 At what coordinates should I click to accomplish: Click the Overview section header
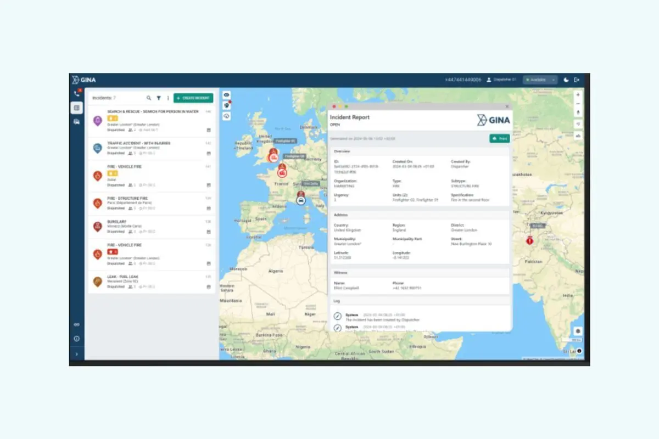(x=420, y=151)
